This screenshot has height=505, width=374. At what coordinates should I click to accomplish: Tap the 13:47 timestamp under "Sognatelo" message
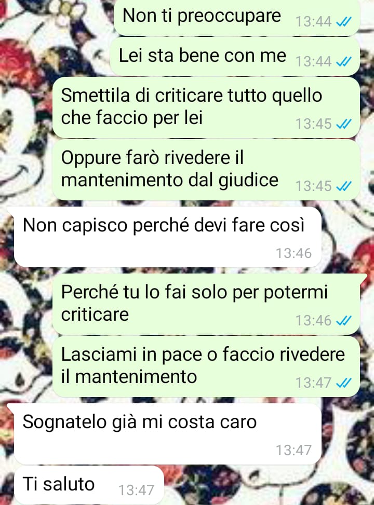pyautogui.click(x=293, y=451)
